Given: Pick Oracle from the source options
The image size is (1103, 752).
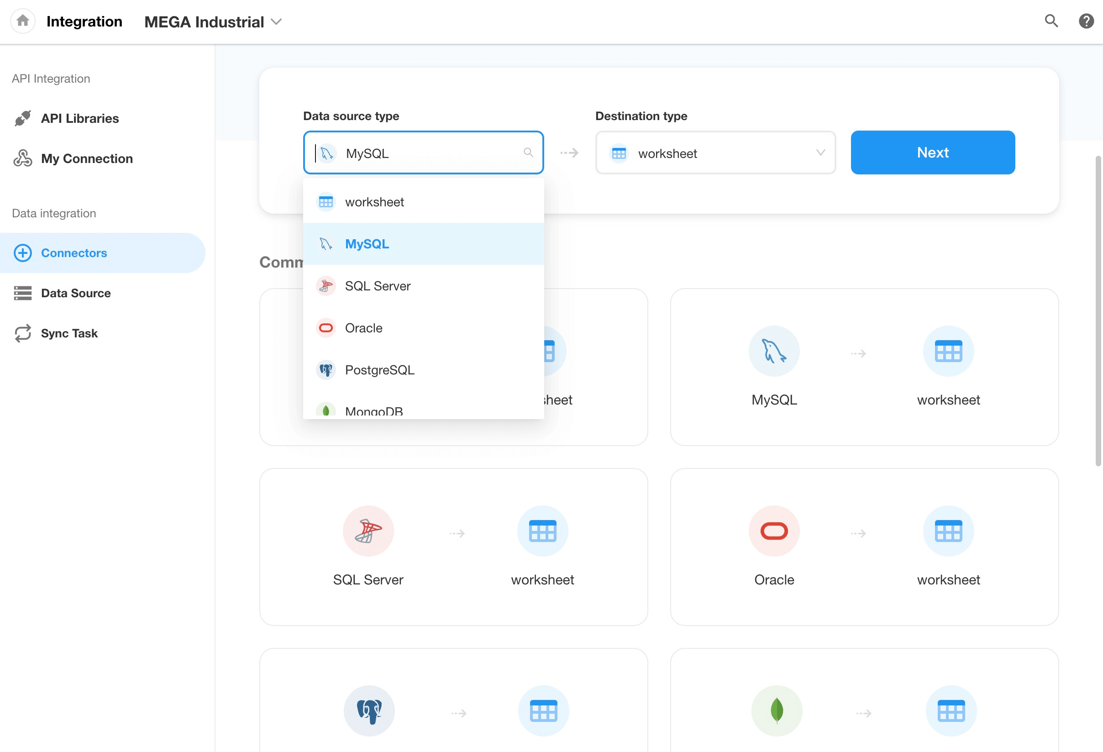Looking at the screenshot, I should 363,328.
